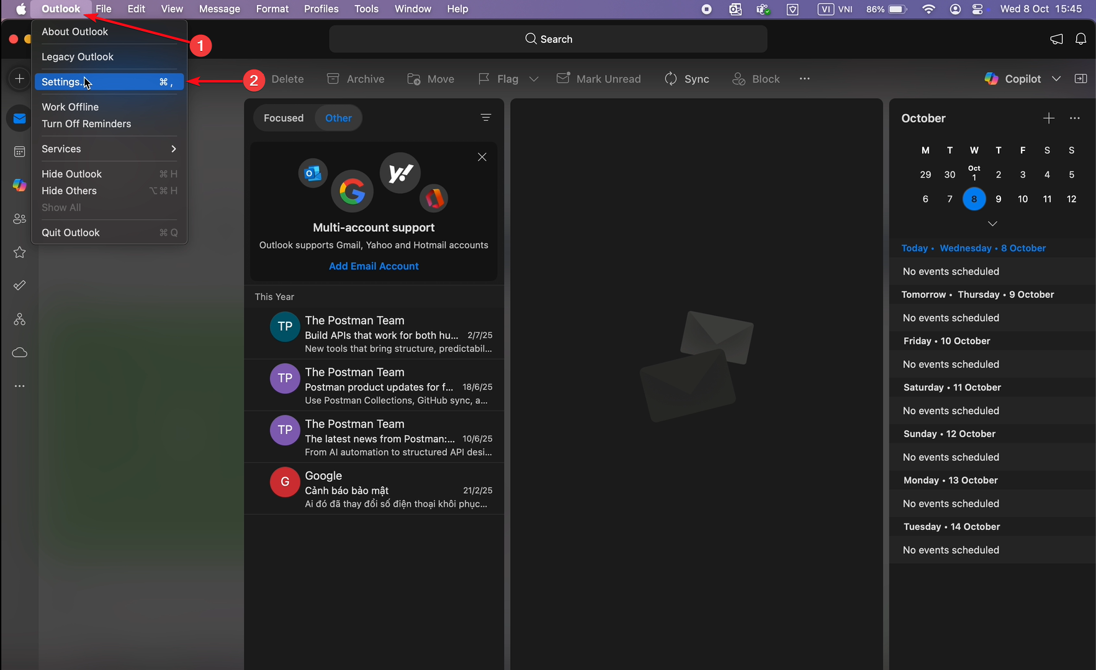Click the Search field
This screenshot has height=670, width=1096.
[x=548, y=39]
